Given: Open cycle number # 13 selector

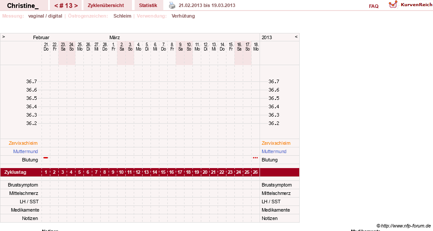Looking at the screenshot, I should click(66, 6).
